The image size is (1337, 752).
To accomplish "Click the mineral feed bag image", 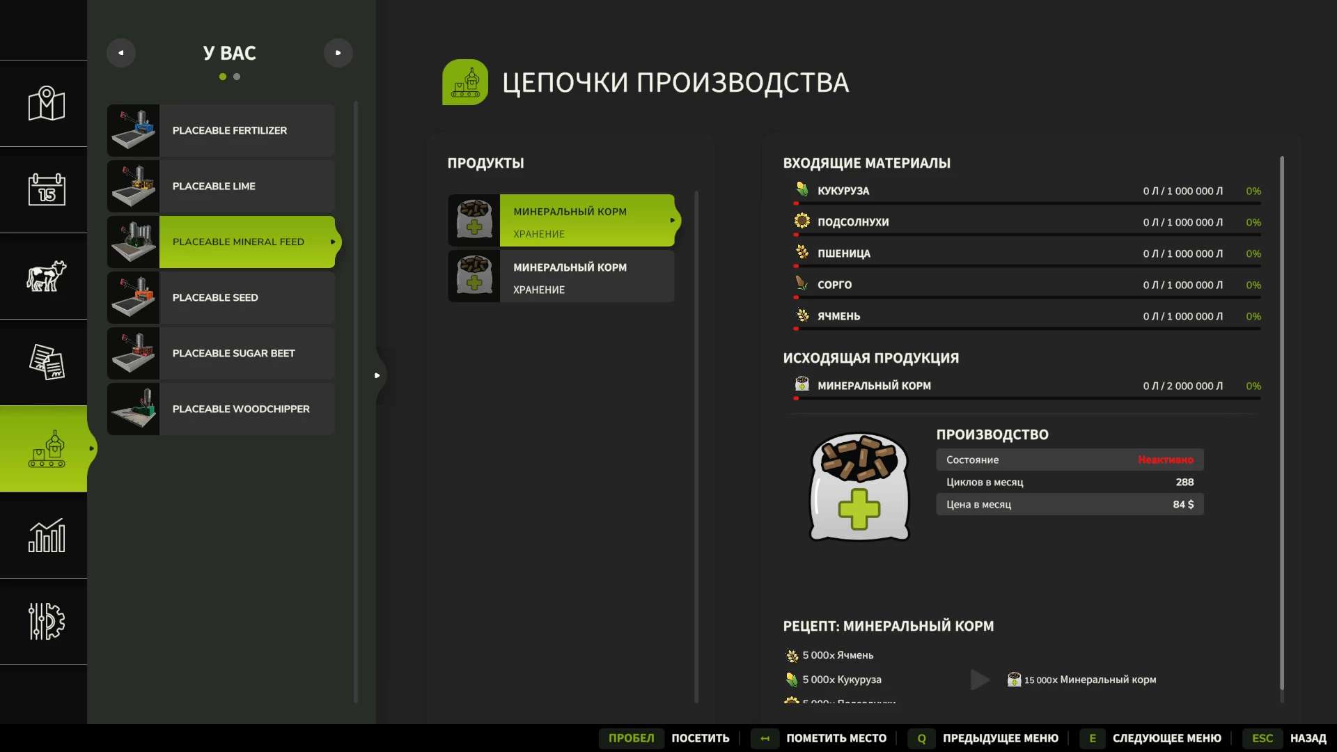I will click(x=859, y=487).
